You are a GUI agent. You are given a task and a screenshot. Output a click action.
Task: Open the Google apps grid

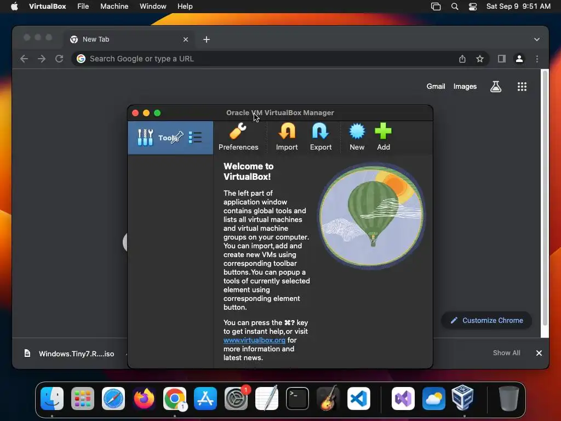click(522, 86)
